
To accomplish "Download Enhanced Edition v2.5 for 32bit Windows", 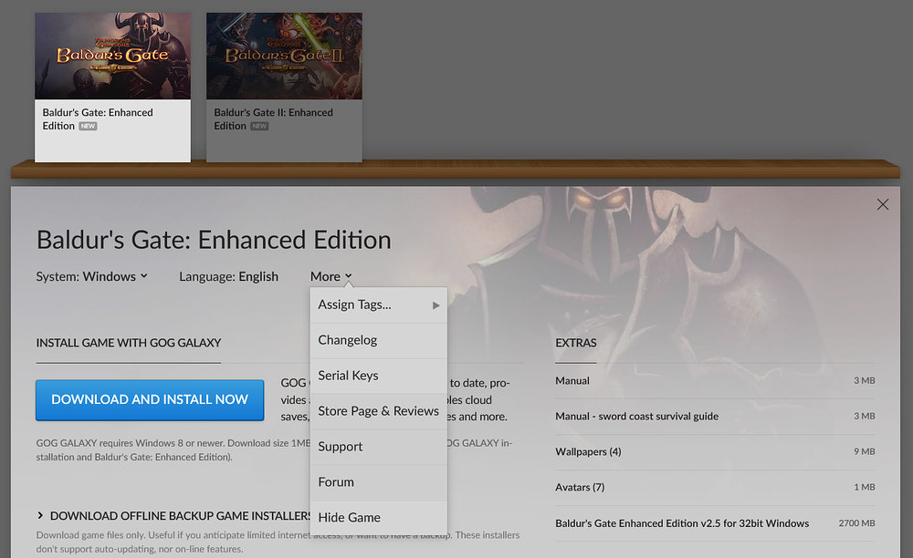I will pos(715,523).
